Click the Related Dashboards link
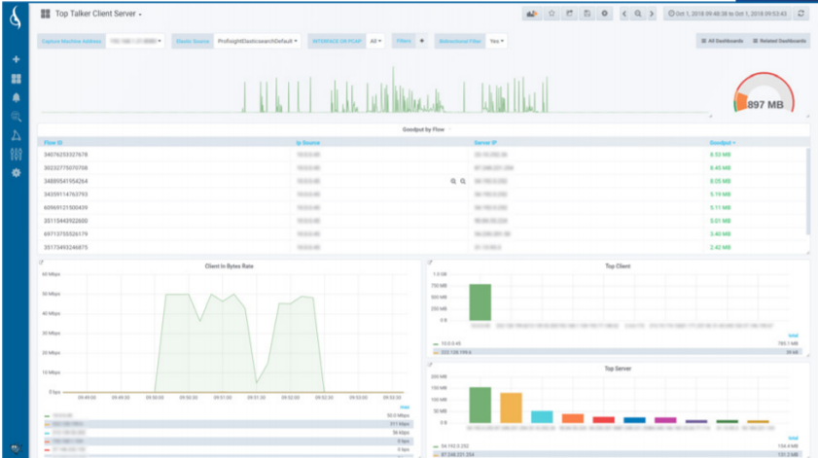The width and height of the screenshot is (818, 458). (779, 41)
